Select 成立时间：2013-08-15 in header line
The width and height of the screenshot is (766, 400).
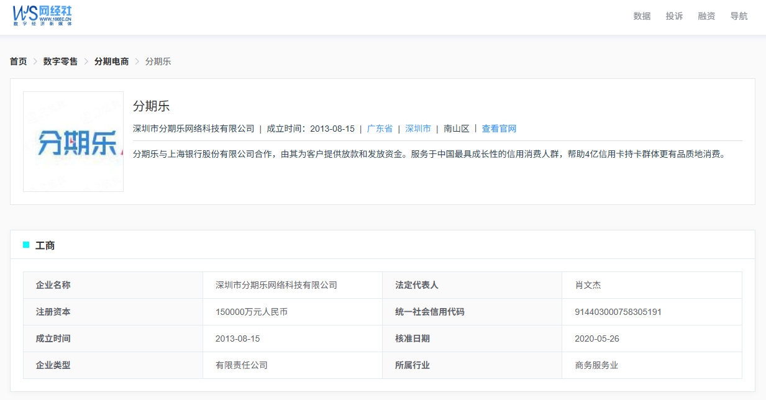click(311, 129)
